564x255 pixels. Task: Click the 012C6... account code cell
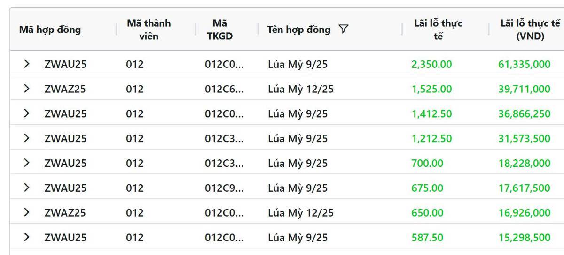pos(224,89)
